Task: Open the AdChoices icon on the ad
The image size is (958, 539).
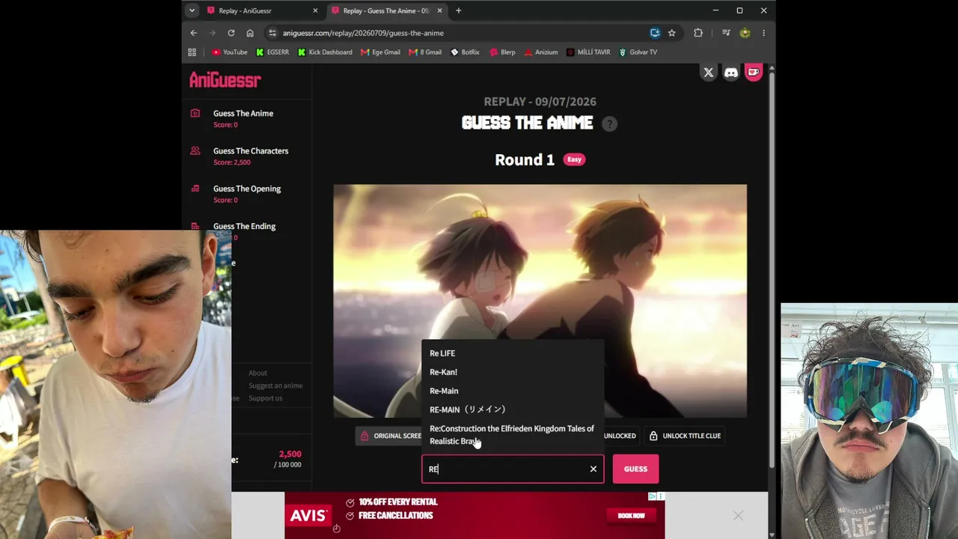Action: pos(653,496)
